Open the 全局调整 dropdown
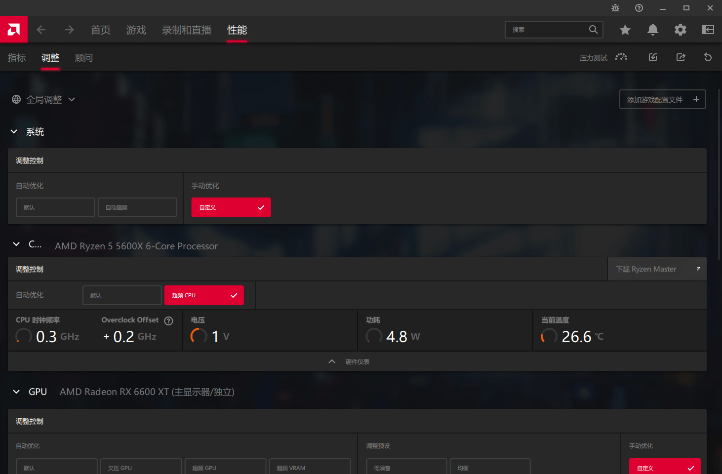This screenshot has height=474, width=722. tap(43, 99)
